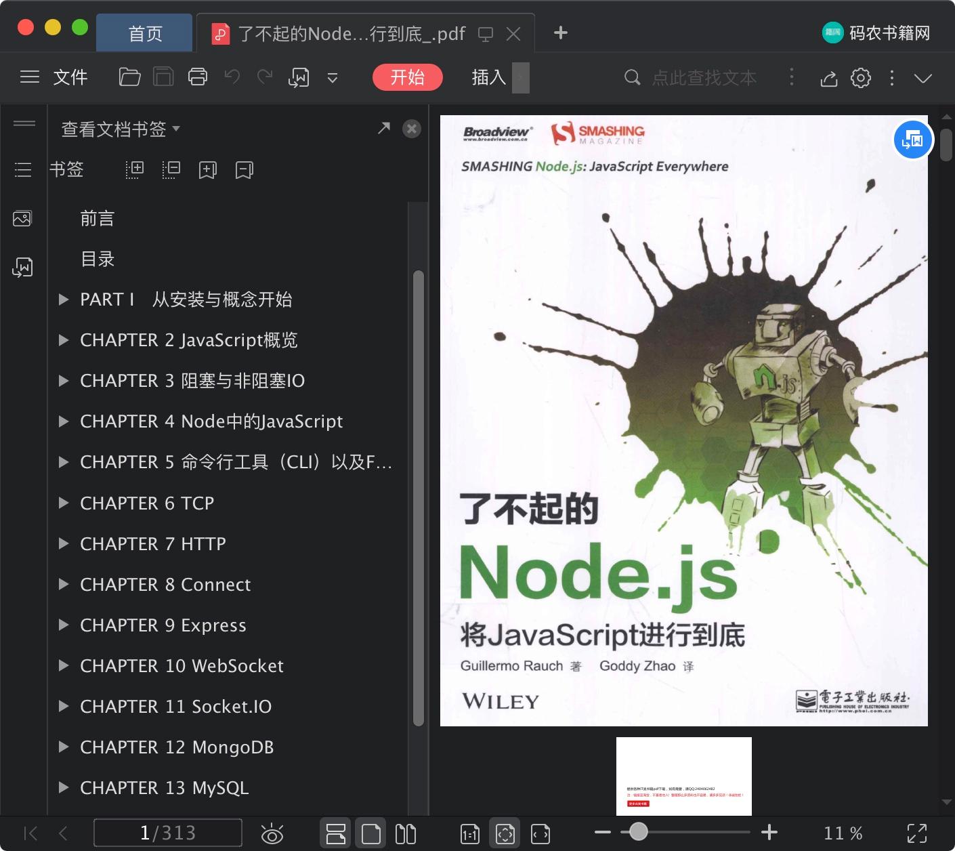Expand PART I 从安装与概念开始
Viewport: 955px width, 851px height.
pyautogui.click(x=64, y=299)
